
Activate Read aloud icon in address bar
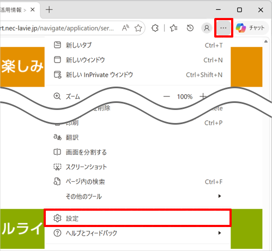click(x=125, y=28)
